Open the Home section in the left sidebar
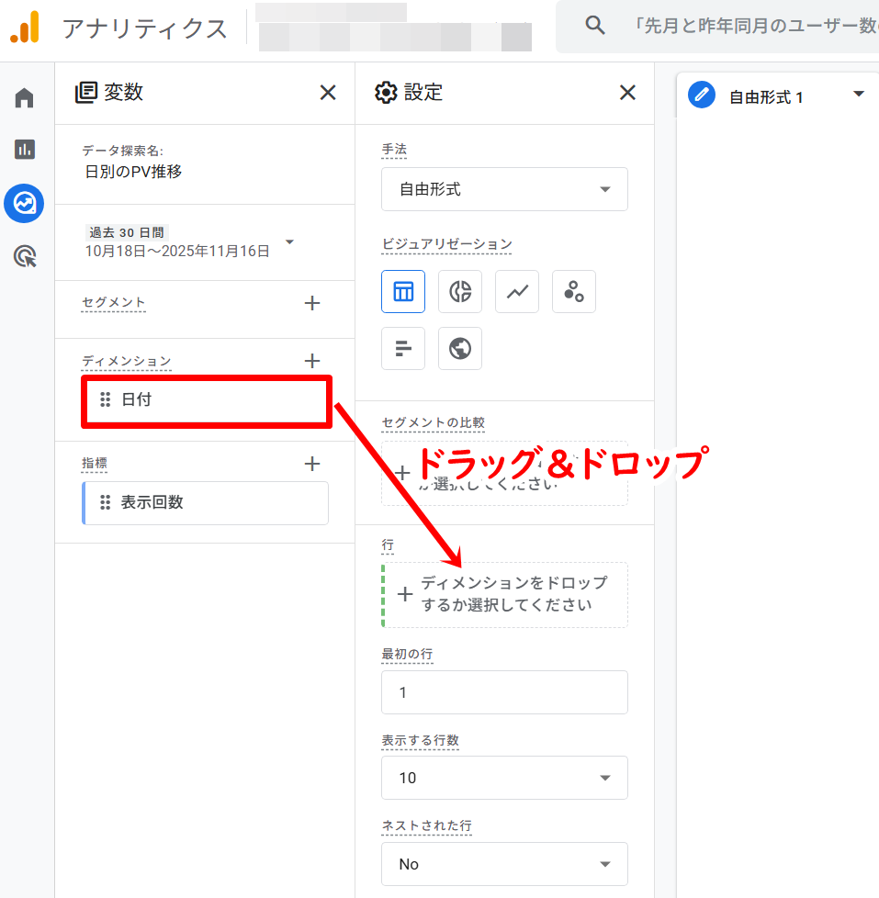 tap(23, 95)
